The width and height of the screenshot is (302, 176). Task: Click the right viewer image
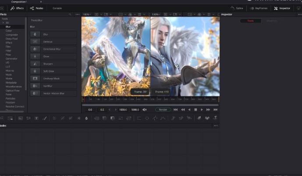[x=185, y=56]
